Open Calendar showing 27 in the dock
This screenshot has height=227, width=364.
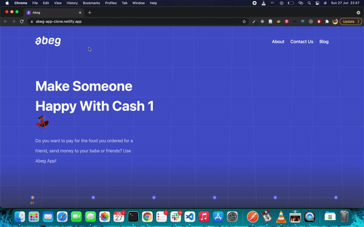click(x=119, y=217)
